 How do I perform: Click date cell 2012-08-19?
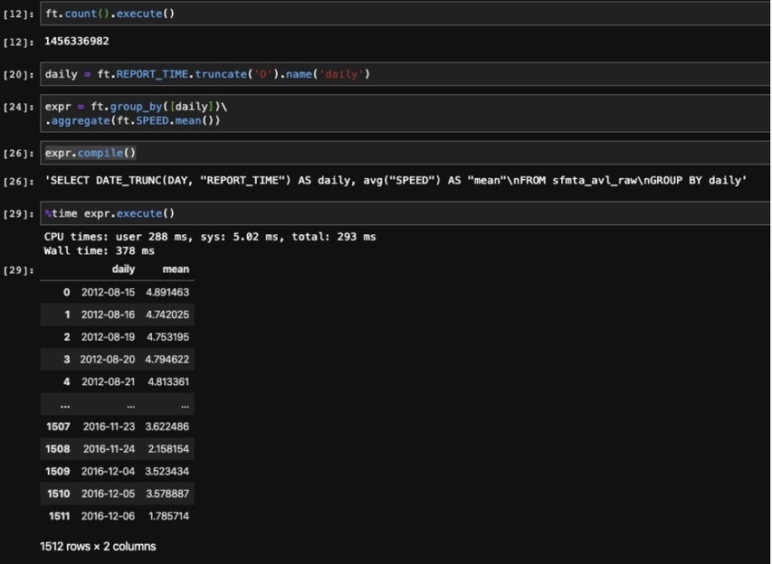[108, 337]
